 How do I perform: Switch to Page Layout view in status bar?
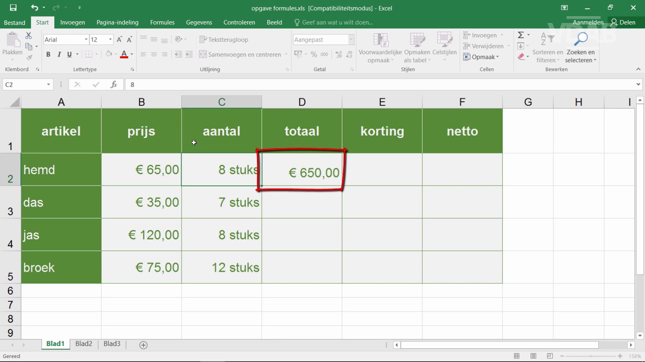click(533, 356)
